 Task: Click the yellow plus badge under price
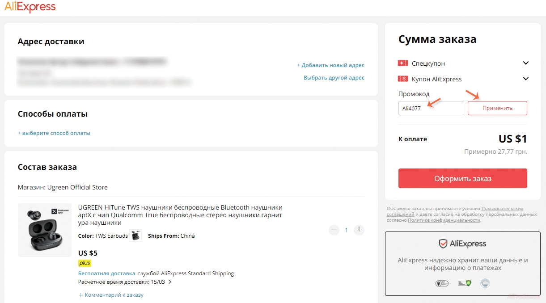85,263
